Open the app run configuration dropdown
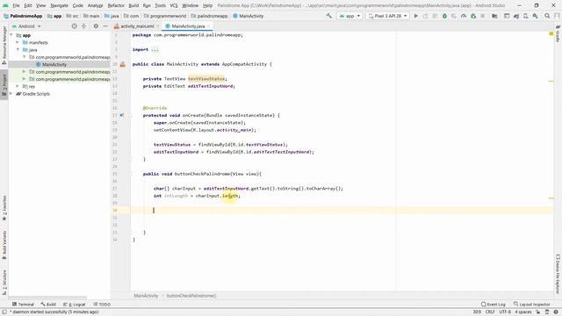562x316 pixels. click(349, 16)
